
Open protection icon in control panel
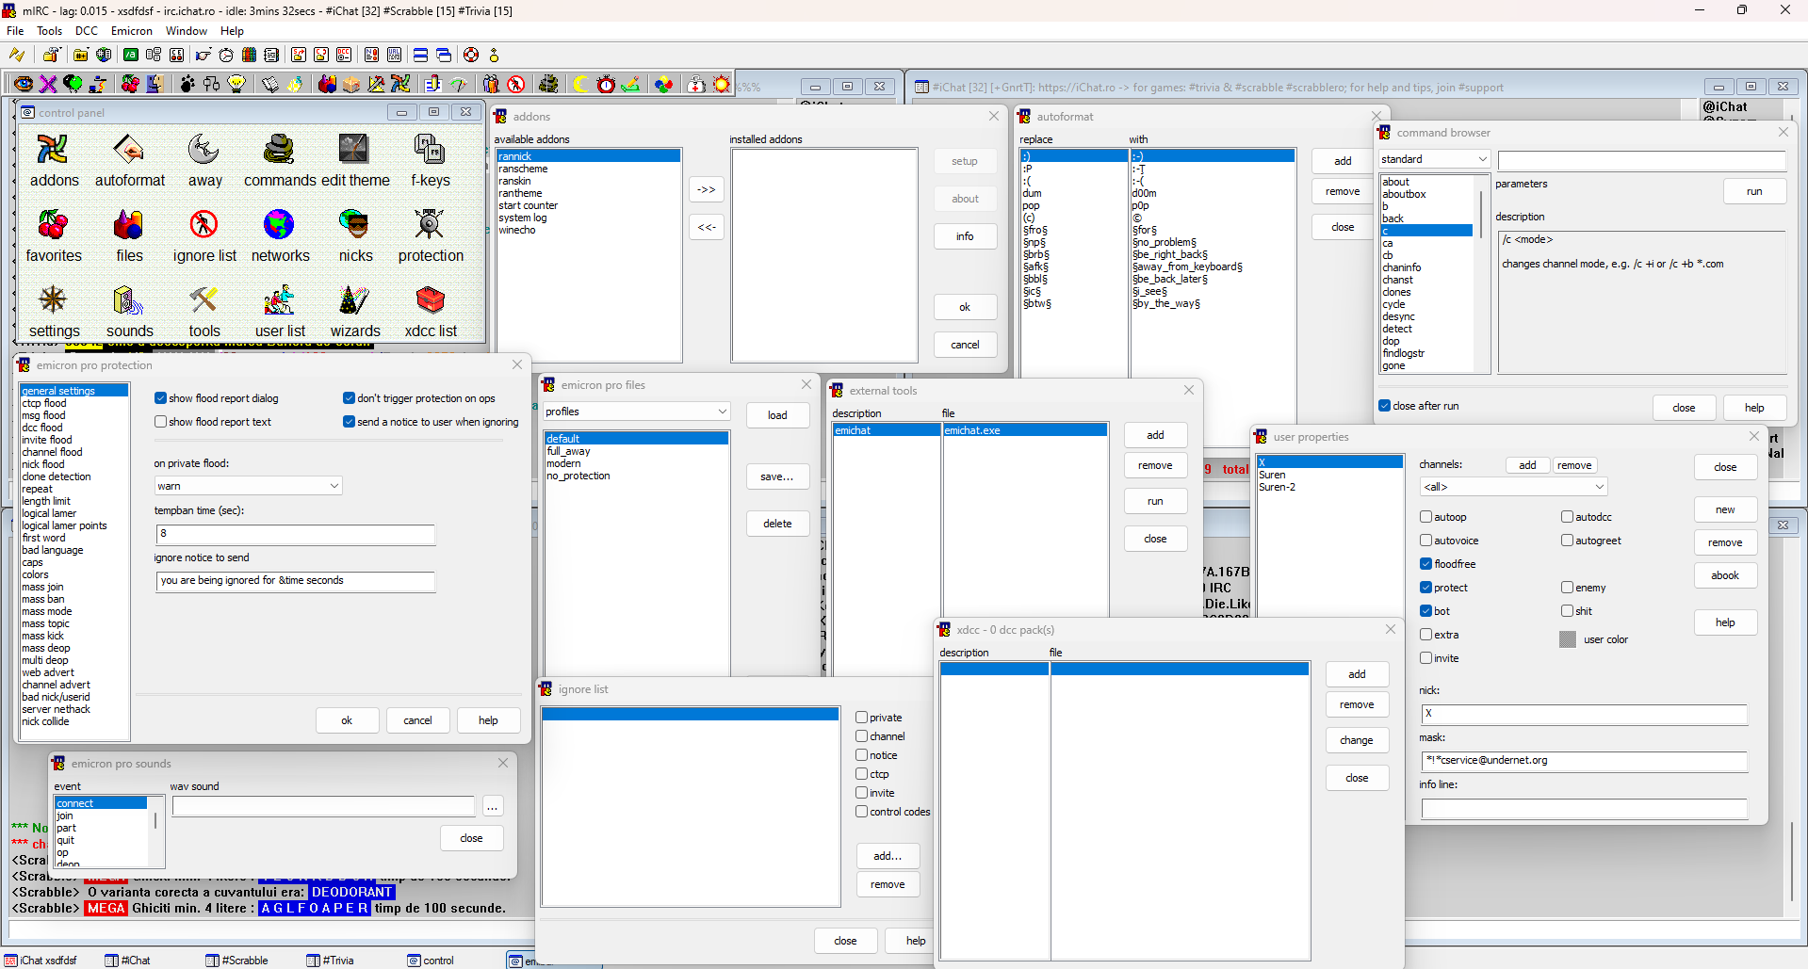tap(431, 236)
